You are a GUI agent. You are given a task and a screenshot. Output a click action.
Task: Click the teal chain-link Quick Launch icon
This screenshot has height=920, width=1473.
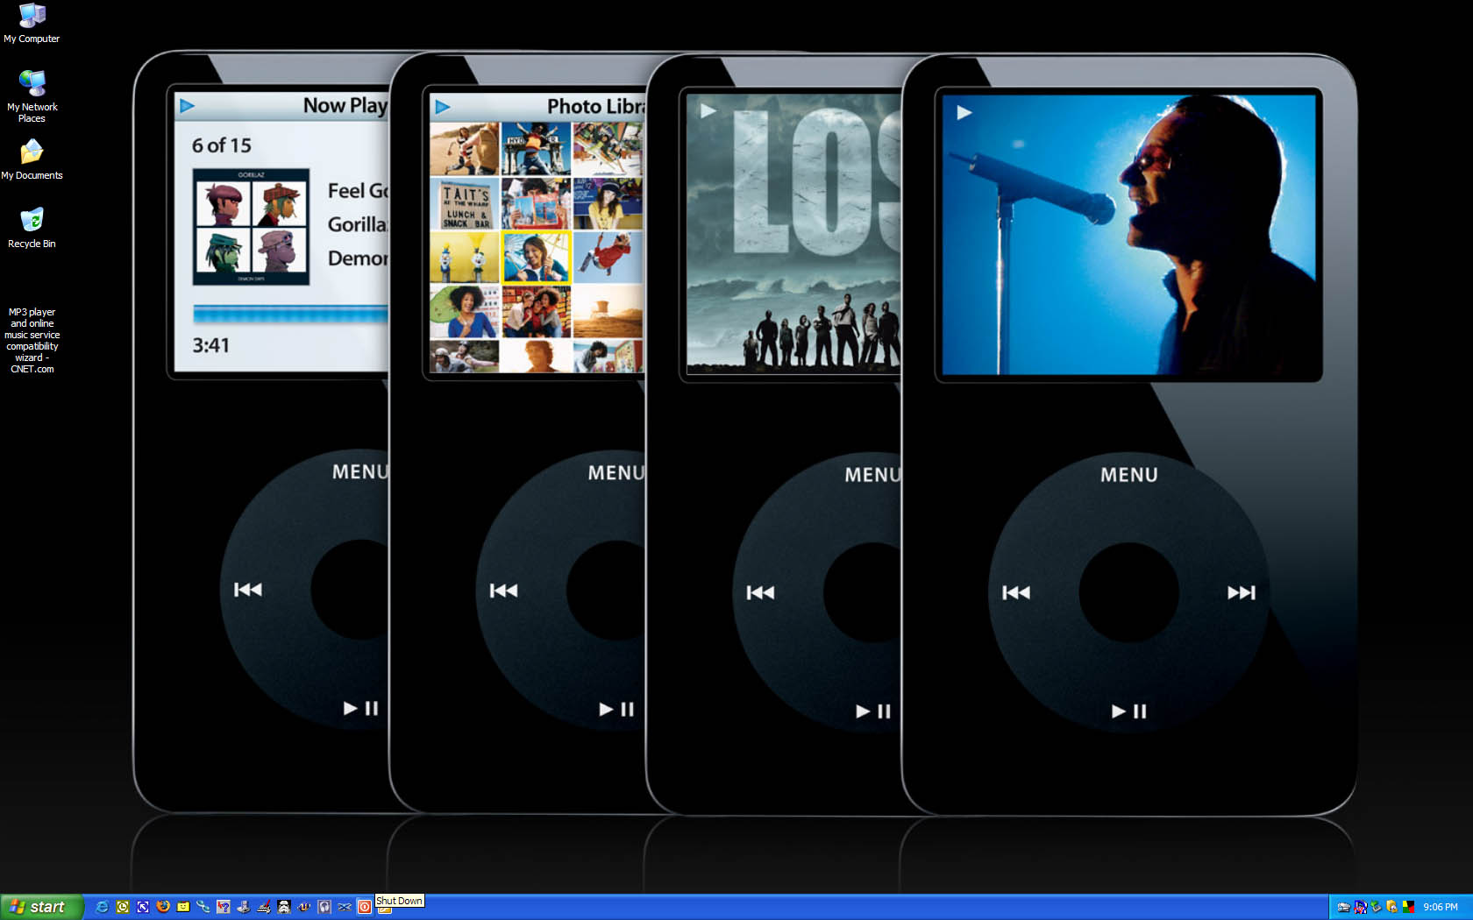[x=203, y=907]
